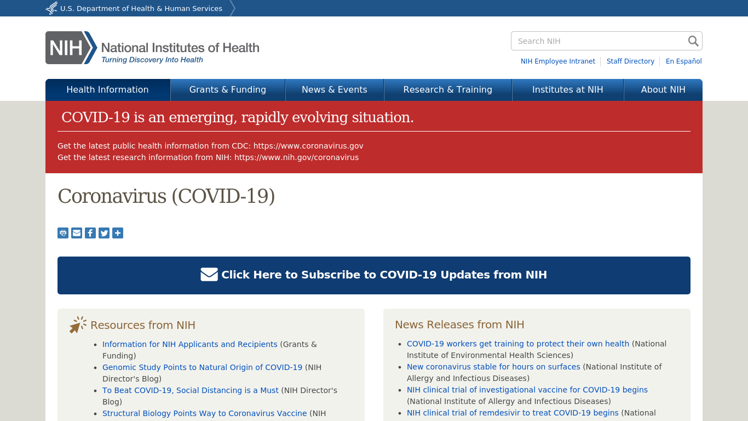Share the page on Facebook
The width and height of the screenshot is (748, 421).
click(90, 233)
